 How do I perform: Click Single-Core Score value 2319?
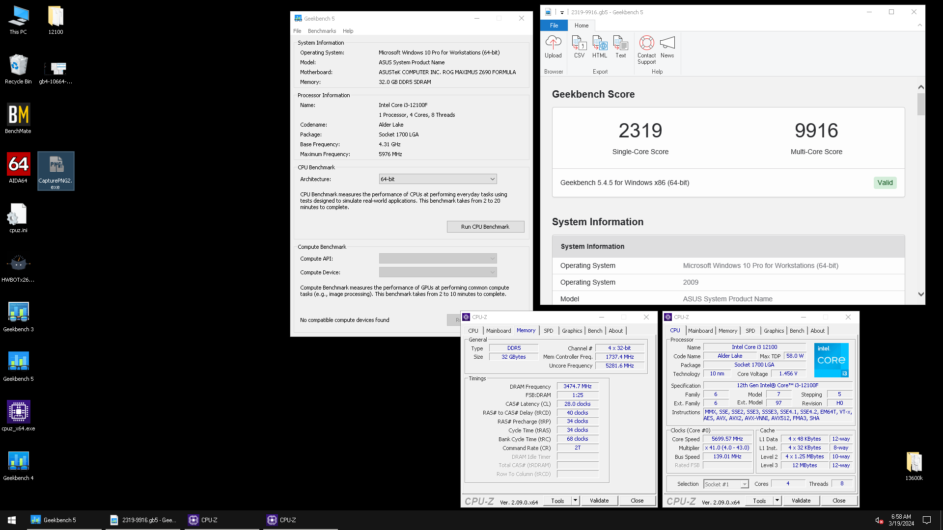640,131
